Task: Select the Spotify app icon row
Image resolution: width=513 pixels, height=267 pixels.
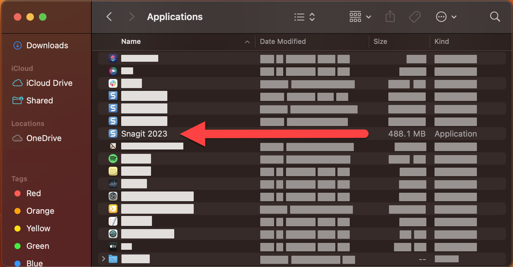Action: (113, 159)
